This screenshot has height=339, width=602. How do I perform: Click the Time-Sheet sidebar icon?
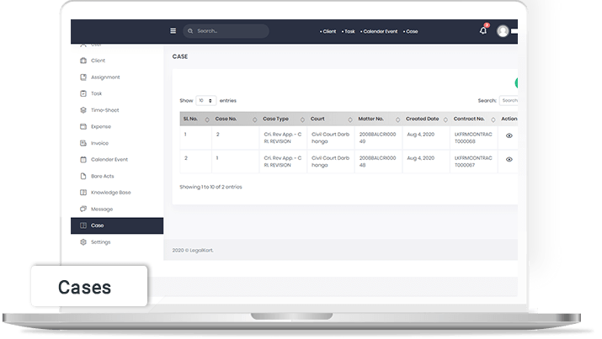83,110
